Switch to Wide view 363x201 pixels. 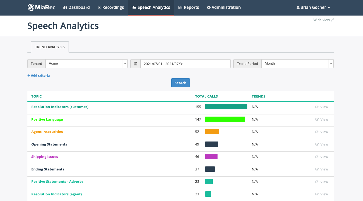(323, 20)
